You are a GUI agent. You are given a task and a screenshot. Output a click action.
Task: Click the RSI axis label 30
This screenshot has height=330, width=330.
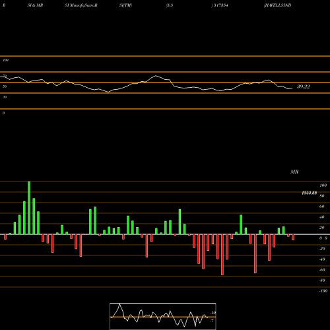(x=5, y=97)
